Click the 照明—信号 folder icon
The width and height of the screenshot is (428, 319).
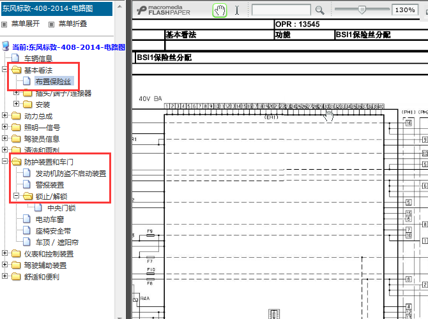coord(16,127)
